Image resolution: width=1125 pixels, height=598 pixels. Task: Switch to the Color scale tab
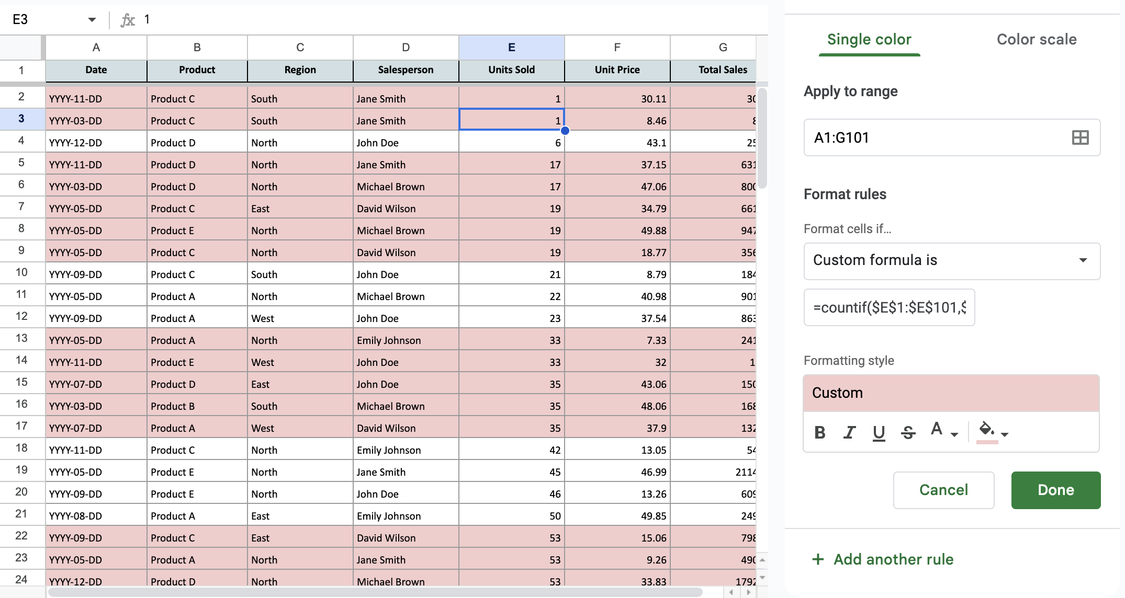point(1036,39)
